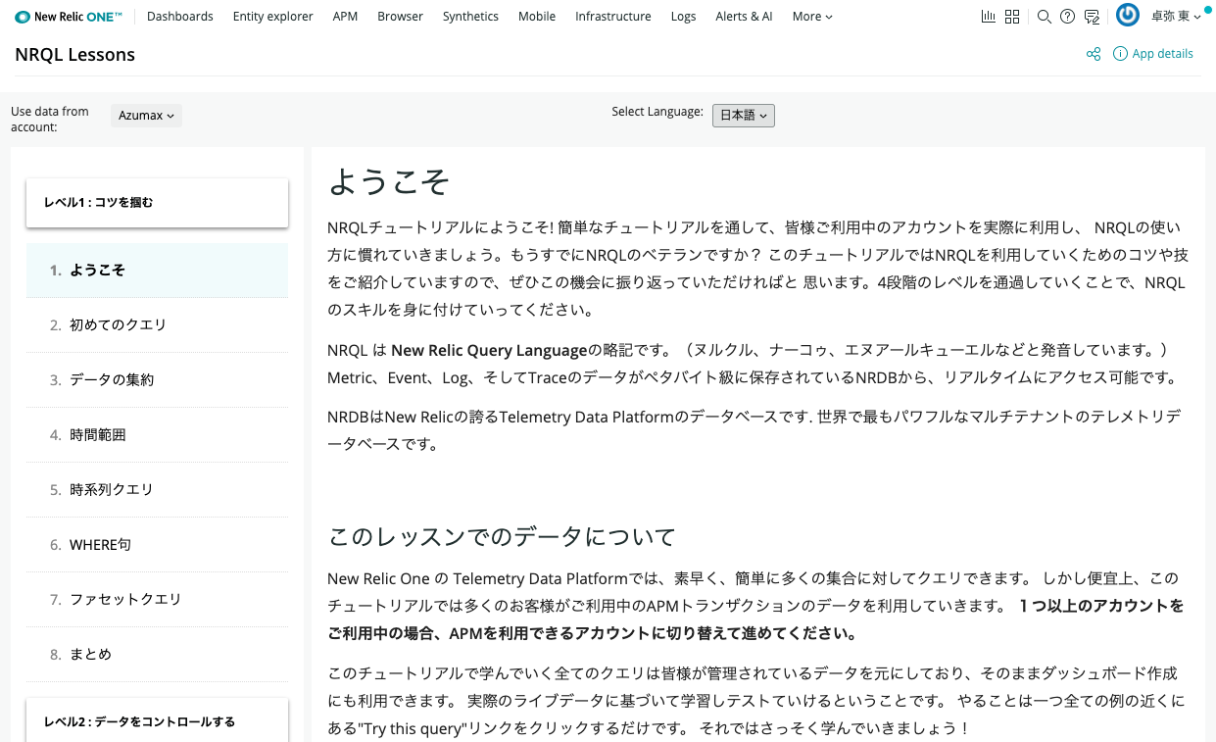Select lesson 2. 初めてのクエリ

[157, 325]
